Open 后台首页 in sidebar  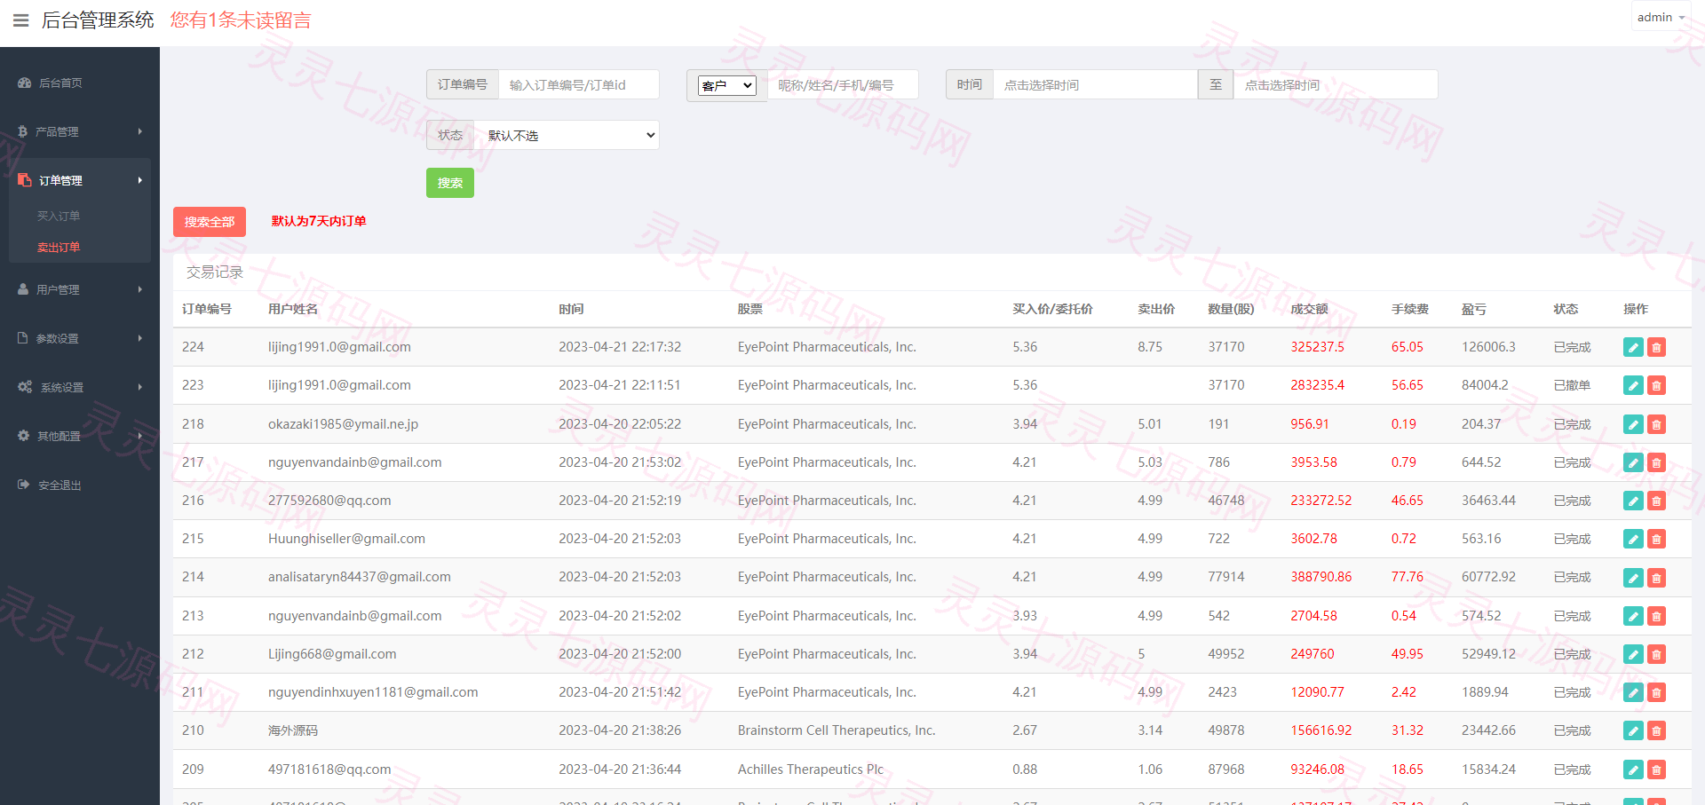(80, 83)
